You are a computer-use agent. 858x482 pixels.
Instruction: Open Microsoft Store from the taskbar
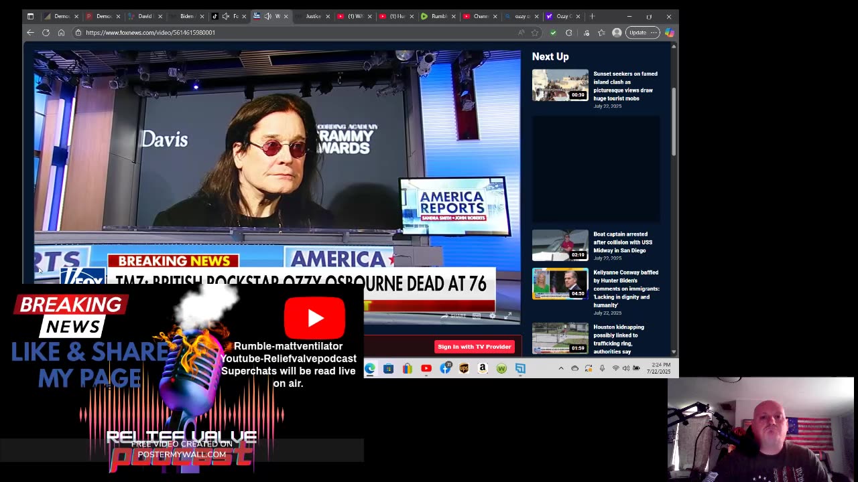[x=388, y=368]
